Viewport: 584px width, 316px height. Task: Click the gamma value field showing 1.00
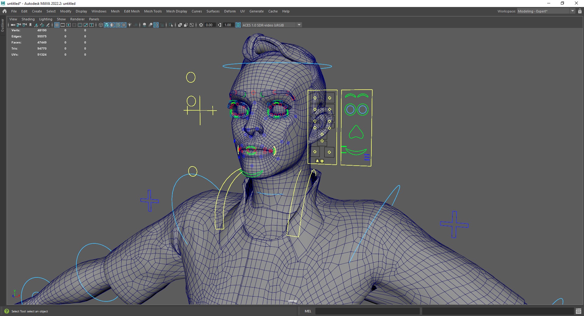point(228,25)
